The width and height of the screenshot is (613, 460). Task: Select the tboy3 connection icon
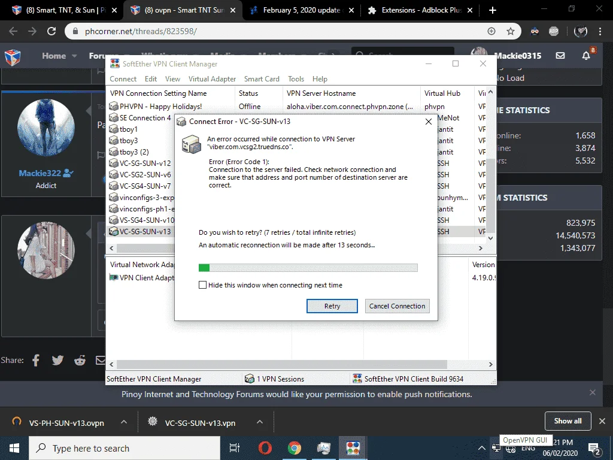coord(113,140)
